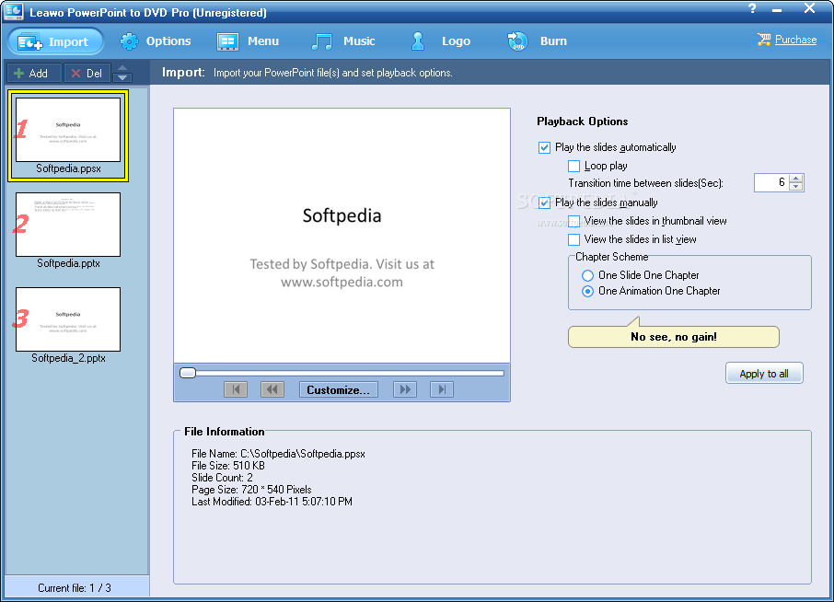Click the Purchase link
This screenshot has height=602, width=834.
[795, 40]
